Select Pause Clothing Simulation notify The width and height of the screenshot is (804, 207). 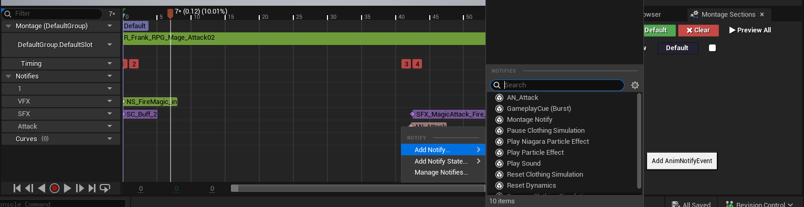tap(545, 131)
